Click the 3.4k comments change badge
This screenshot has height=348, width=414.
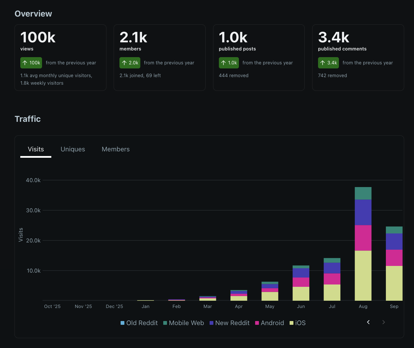pos(328,63)
